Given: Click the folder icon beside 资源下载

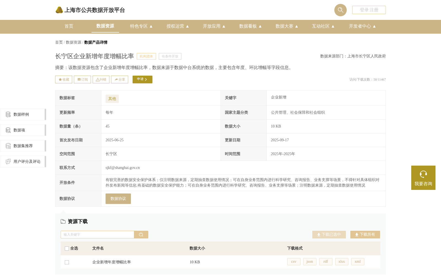Looking at the screenshot, I should pyautogui.click(x=63, y=221).
